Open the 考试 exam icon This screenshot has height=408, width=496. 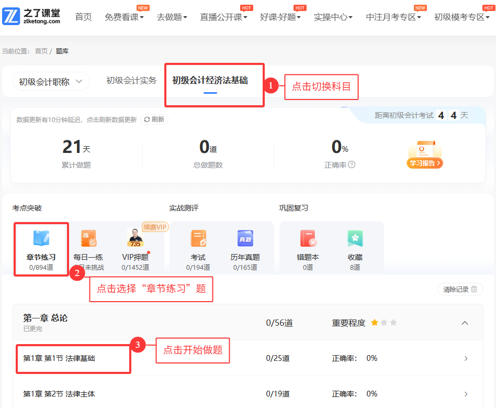click(x=198, y=239)
